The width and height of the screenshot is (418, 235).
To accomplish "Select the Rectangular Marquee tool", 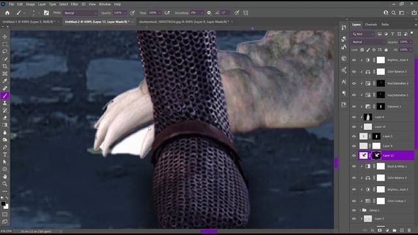I will pyautogui.click(x=5, y=44).
